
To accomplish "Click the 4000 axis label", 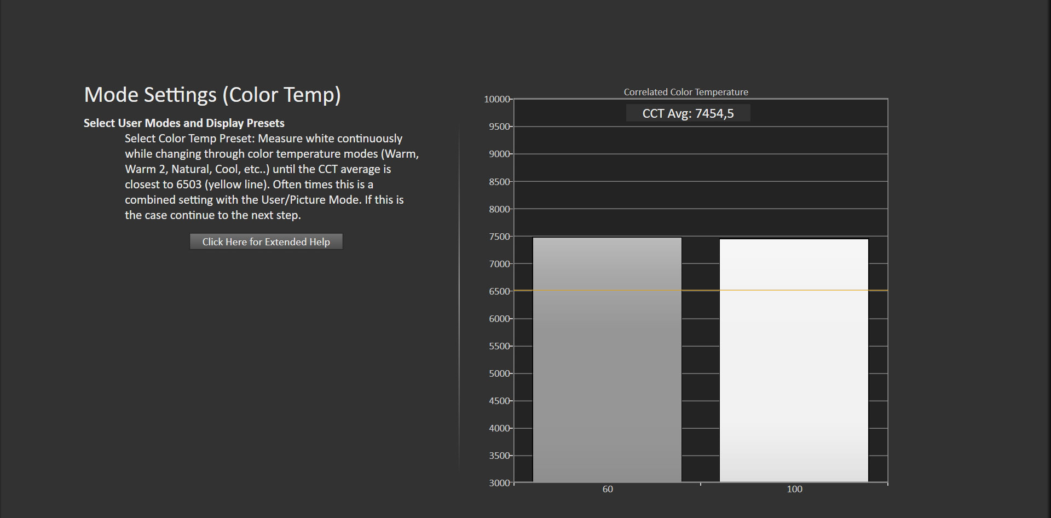I will (x=499, y=428).
